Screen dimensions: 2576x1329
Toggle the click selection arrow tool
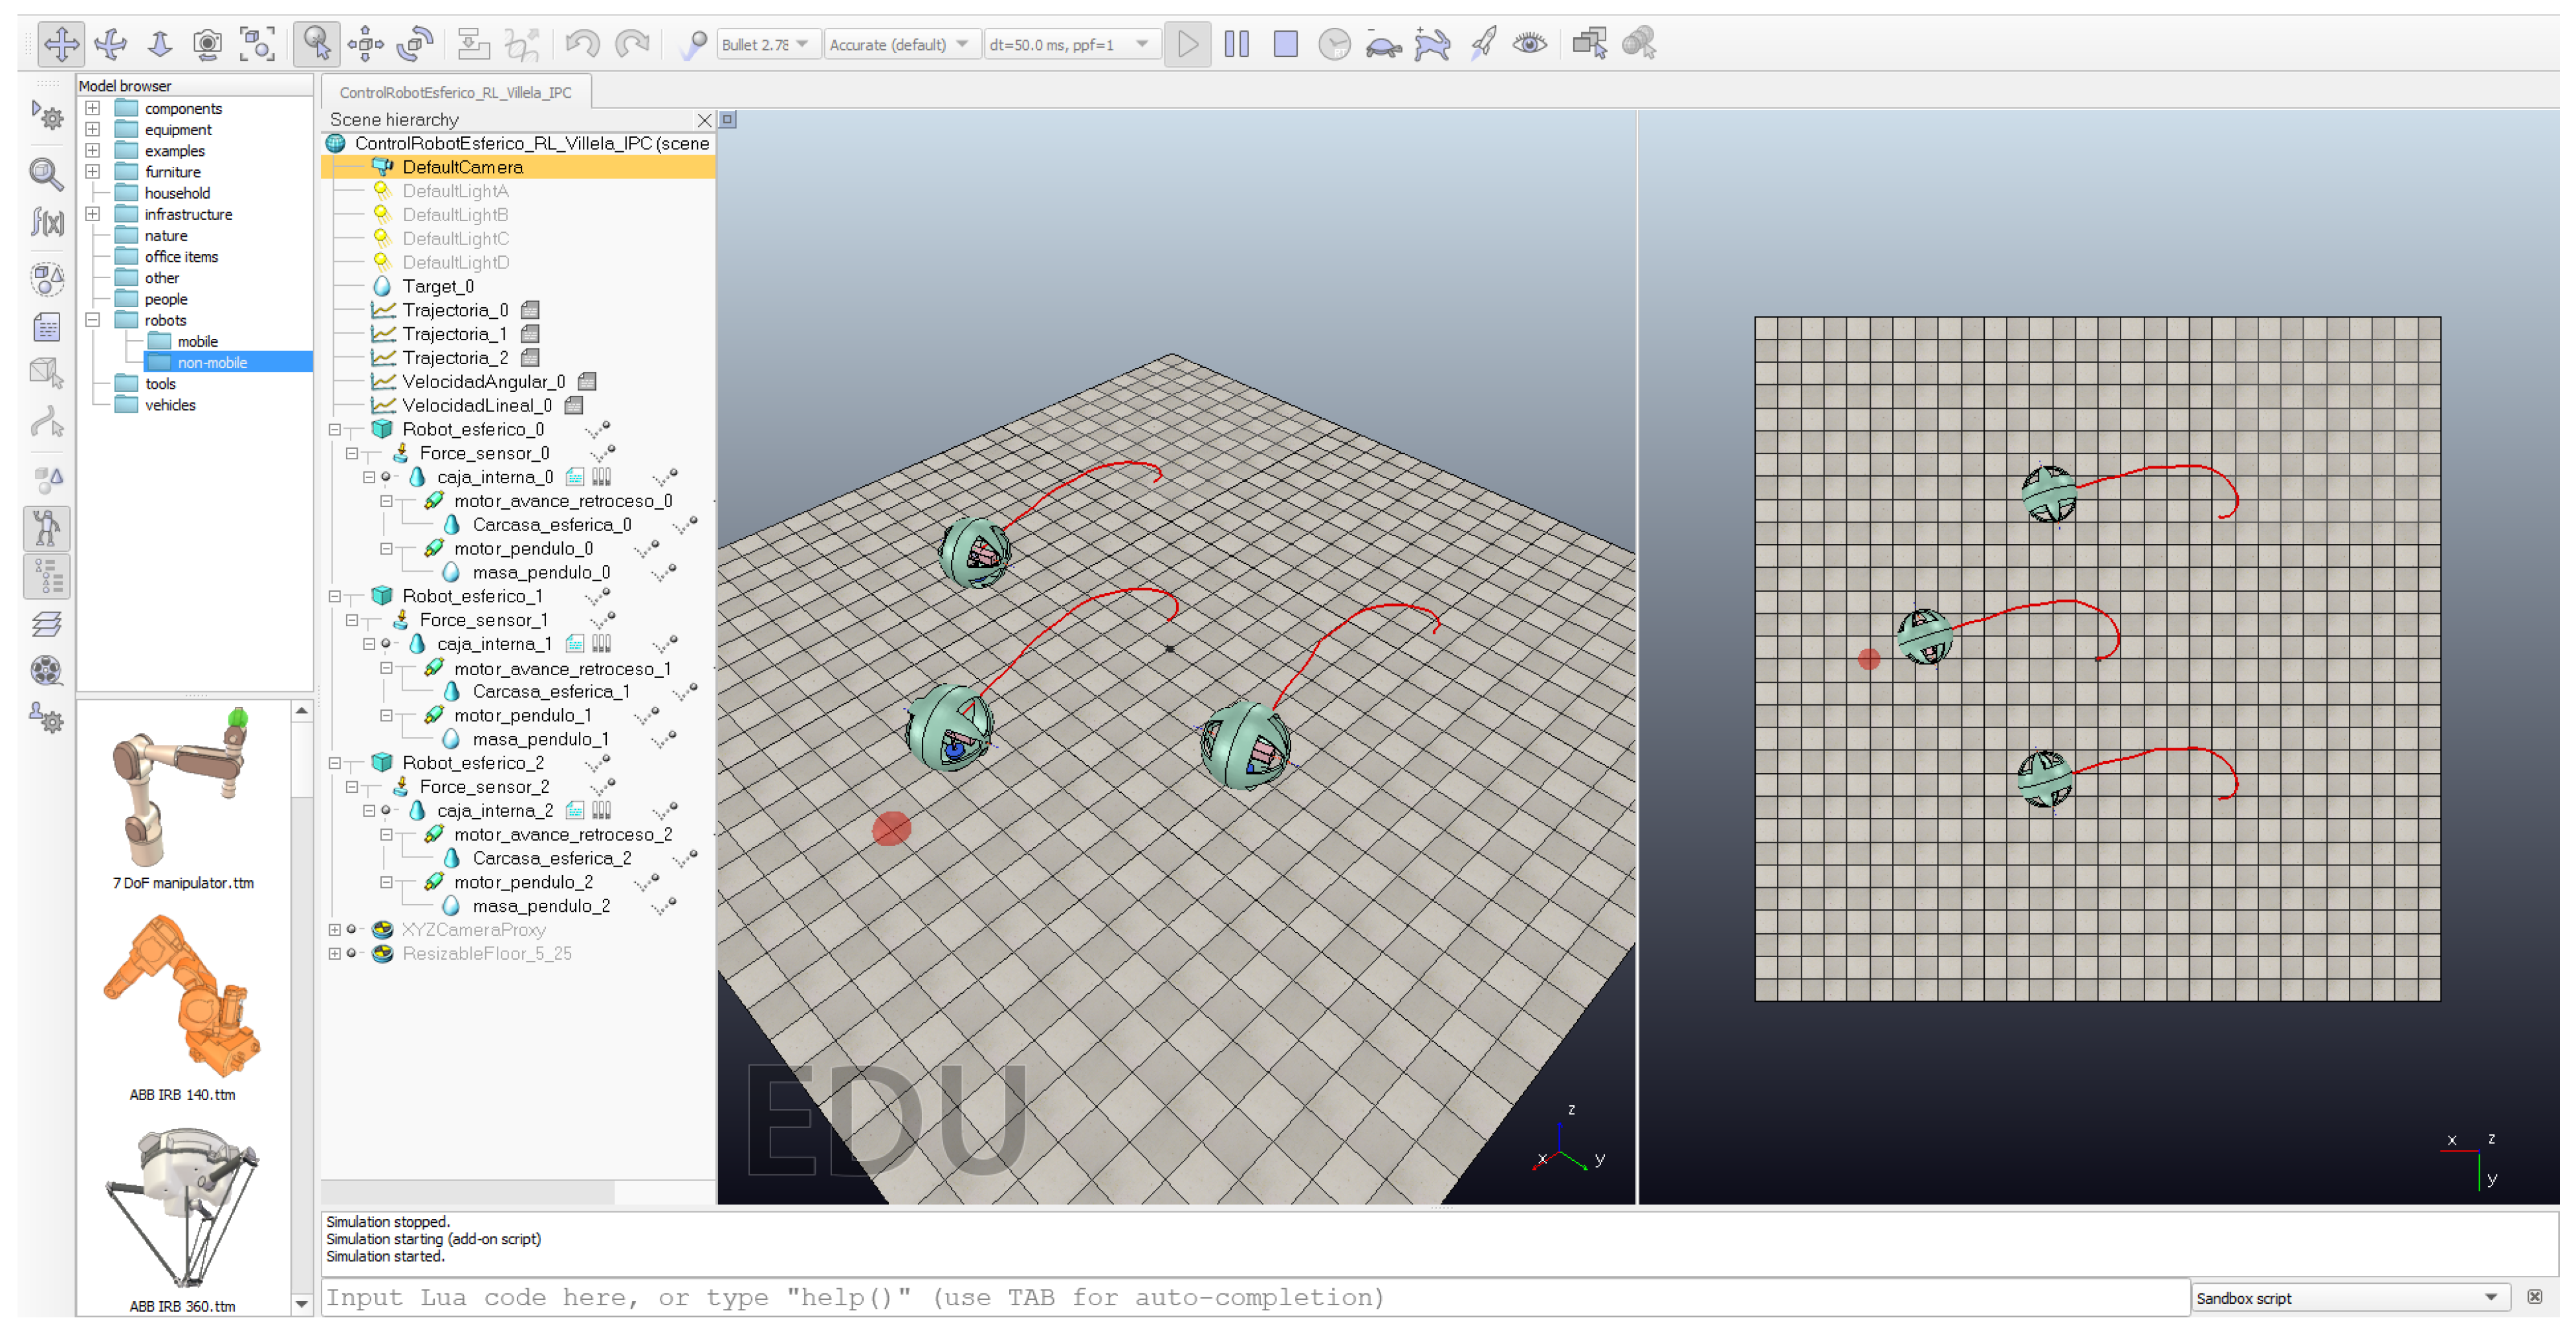pyautogui.click(x=316, y=44)
